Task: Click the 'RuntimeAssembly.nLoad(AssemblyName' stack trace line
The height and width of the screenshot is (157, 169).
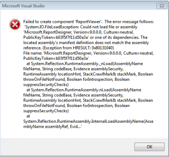Action: (x=84, y=90)
